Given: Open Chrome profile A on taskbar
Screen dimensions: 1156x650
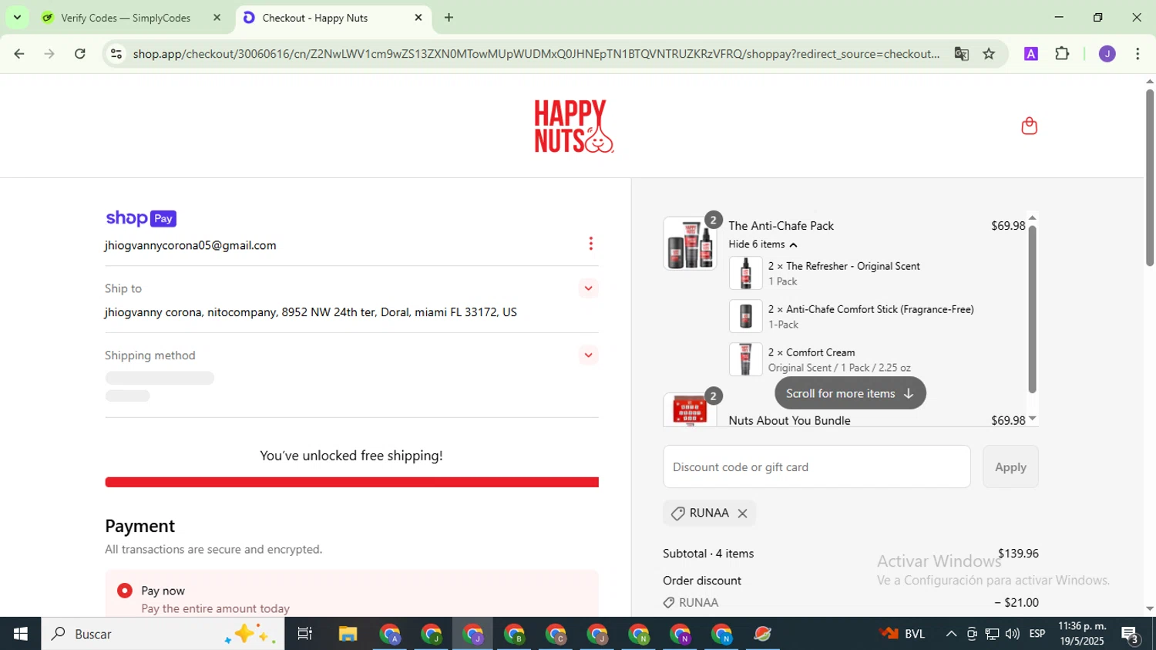Looking at the screenshot, I should point(390,634).
